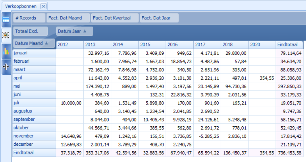The image size is (306, 162).
Task: Select the april row header
Action: [x=34, y=78]
